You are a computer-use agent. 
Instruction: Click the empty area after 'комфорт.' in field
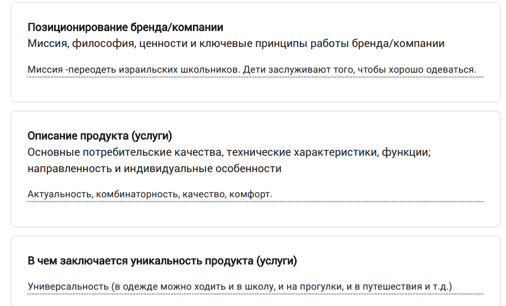pos(378,195)
